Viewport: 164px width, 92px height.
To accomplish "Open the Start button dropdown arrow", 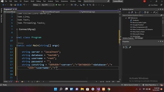I will 62,5.
